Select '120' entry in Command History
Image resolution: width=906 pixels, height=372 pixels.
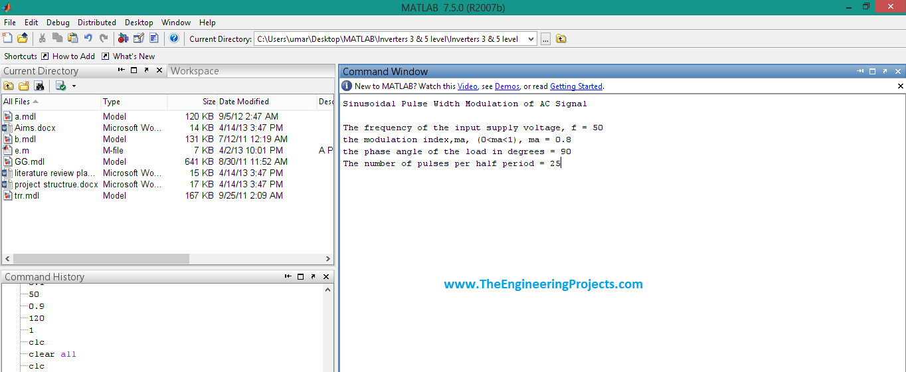pyautogui.click(x=37, y=318)
